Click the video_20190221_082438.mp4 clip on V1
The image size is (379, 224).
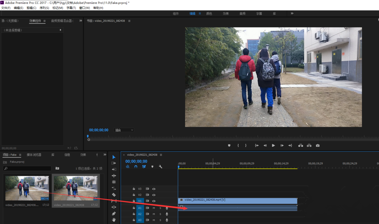[x=238, y=201]
